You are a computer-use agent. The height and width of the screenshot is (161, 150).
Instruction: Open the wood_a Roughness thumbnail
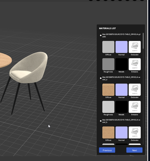pyautogui.click(x=108, y=107)
